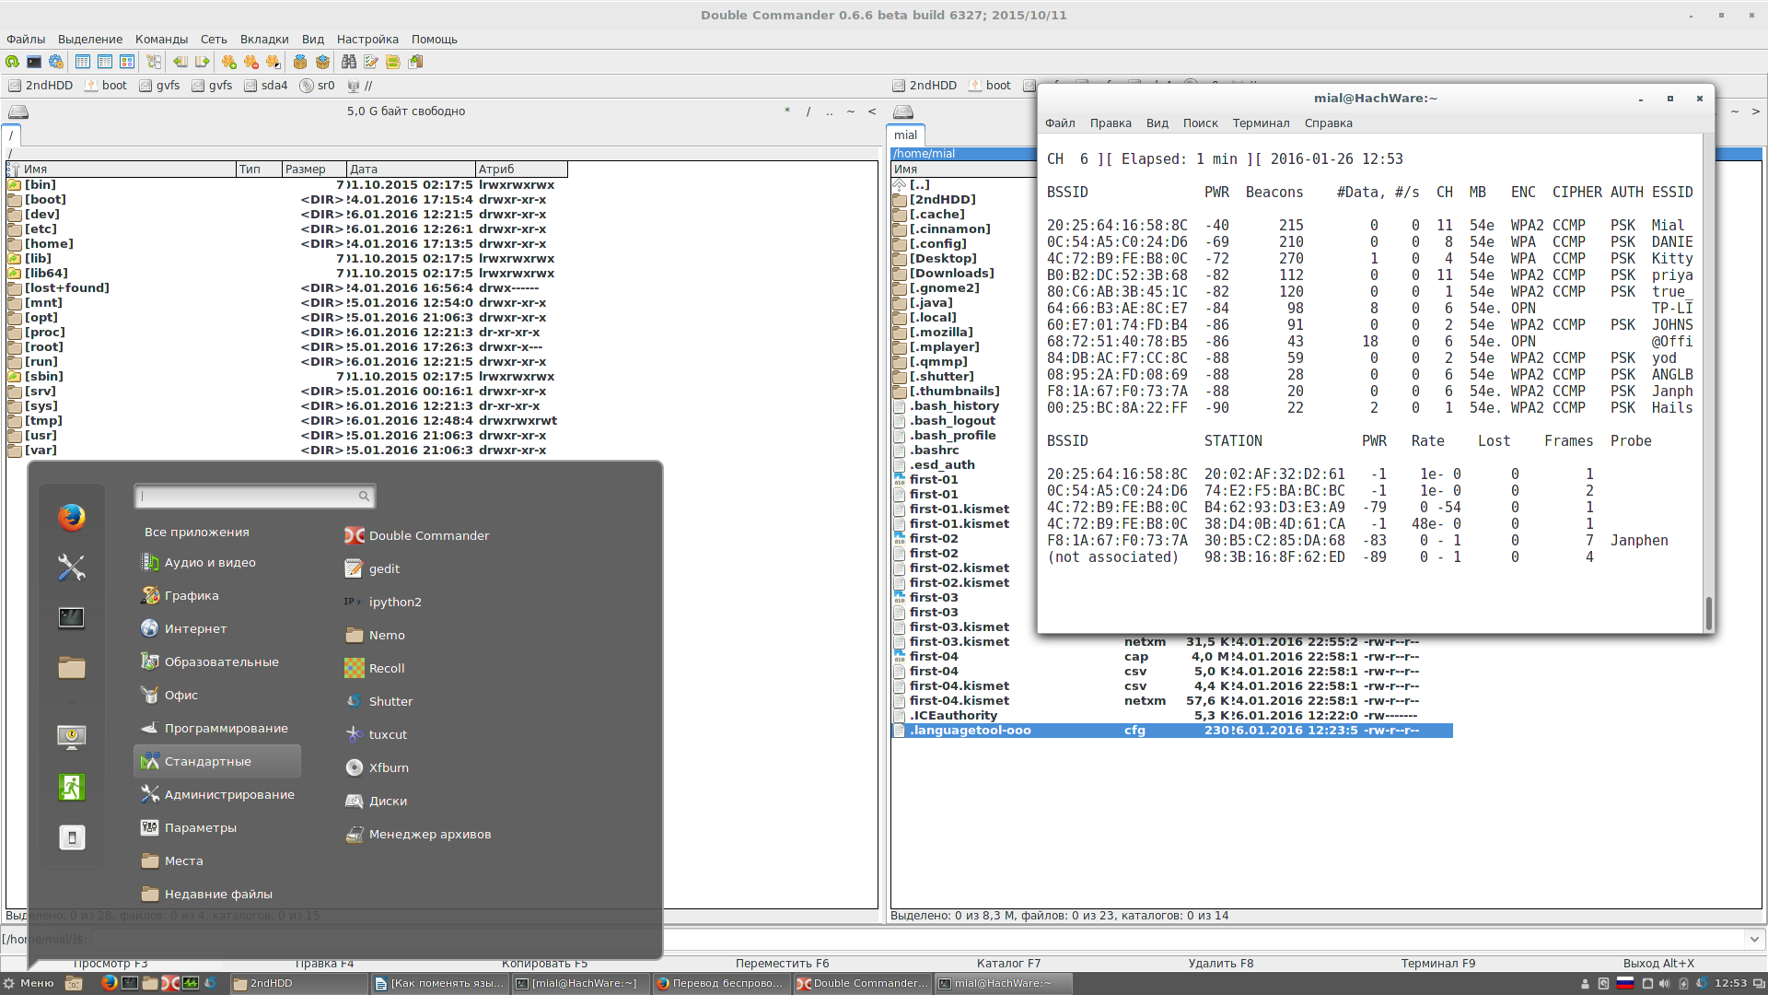Select Стандартные category in app menu
The width and height of the screenshot is (1768, 995).
point(217,762)
